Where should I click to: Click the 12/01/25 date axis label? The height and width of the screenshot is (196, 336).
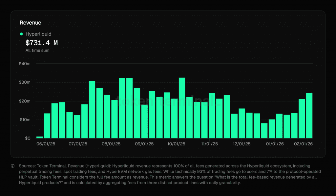[x=242, y=144]
